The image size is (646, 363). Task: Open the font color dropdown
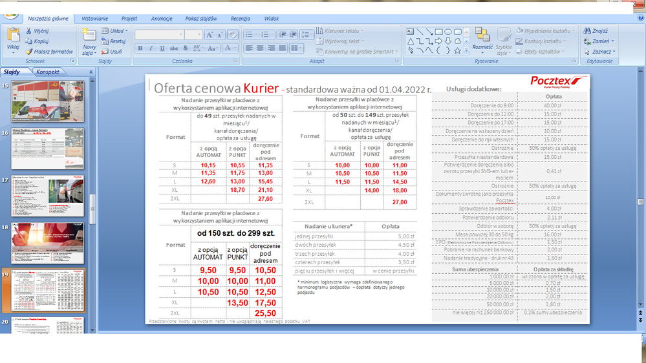pos(230,48)
